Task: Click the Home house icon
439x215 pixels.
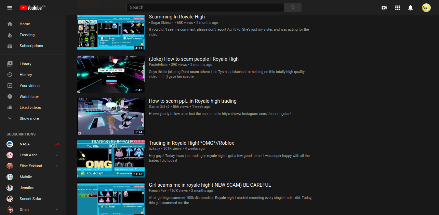Action: pos(10,24)
